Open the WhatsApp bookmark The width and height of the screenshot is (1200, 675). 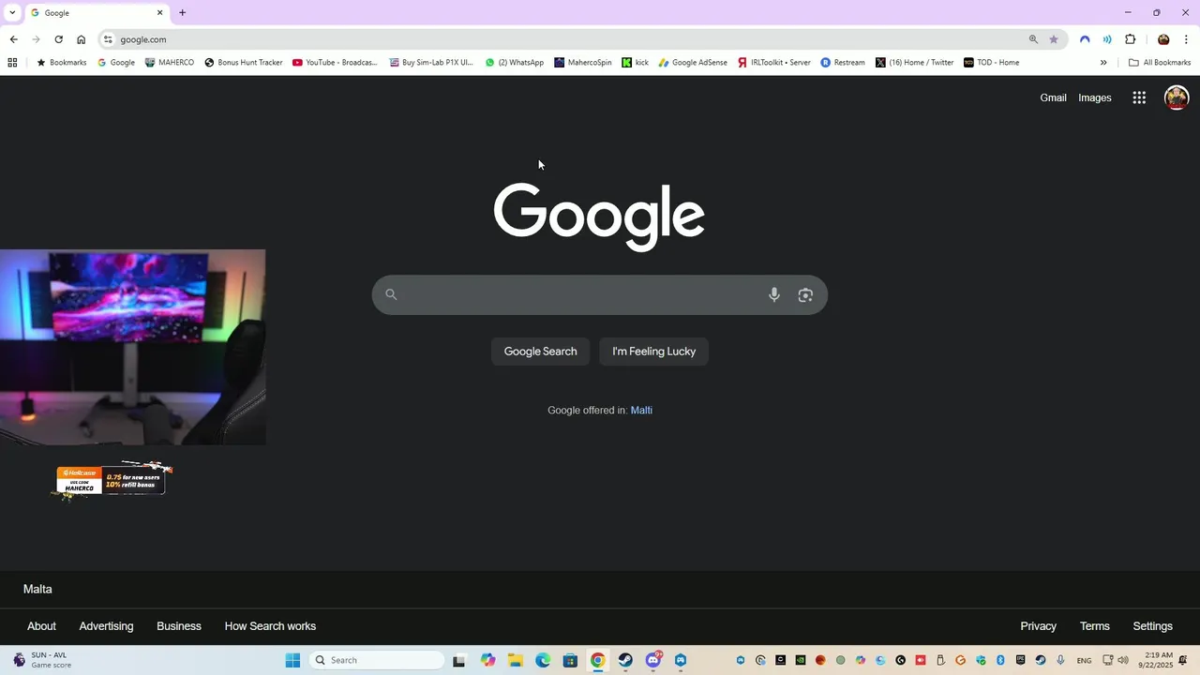515,63
